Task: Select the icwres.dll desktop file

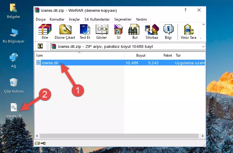Action: [x=14, y=111]
